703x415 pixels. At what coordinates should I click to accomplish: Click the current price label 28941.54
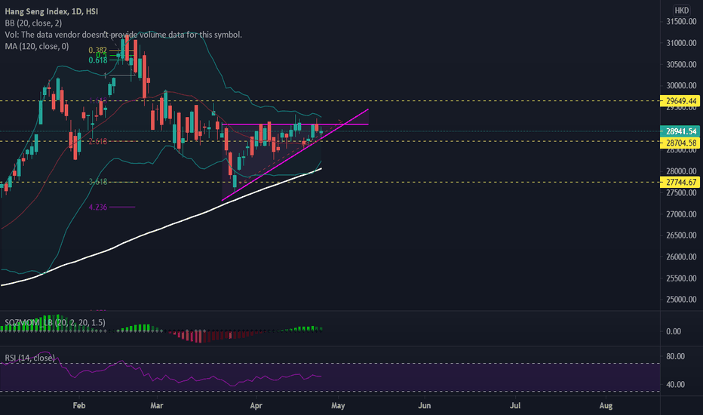680,131
